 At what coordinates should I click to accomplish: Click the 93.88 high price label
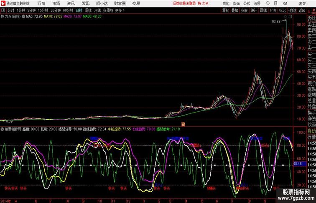[x=276, y=22]
